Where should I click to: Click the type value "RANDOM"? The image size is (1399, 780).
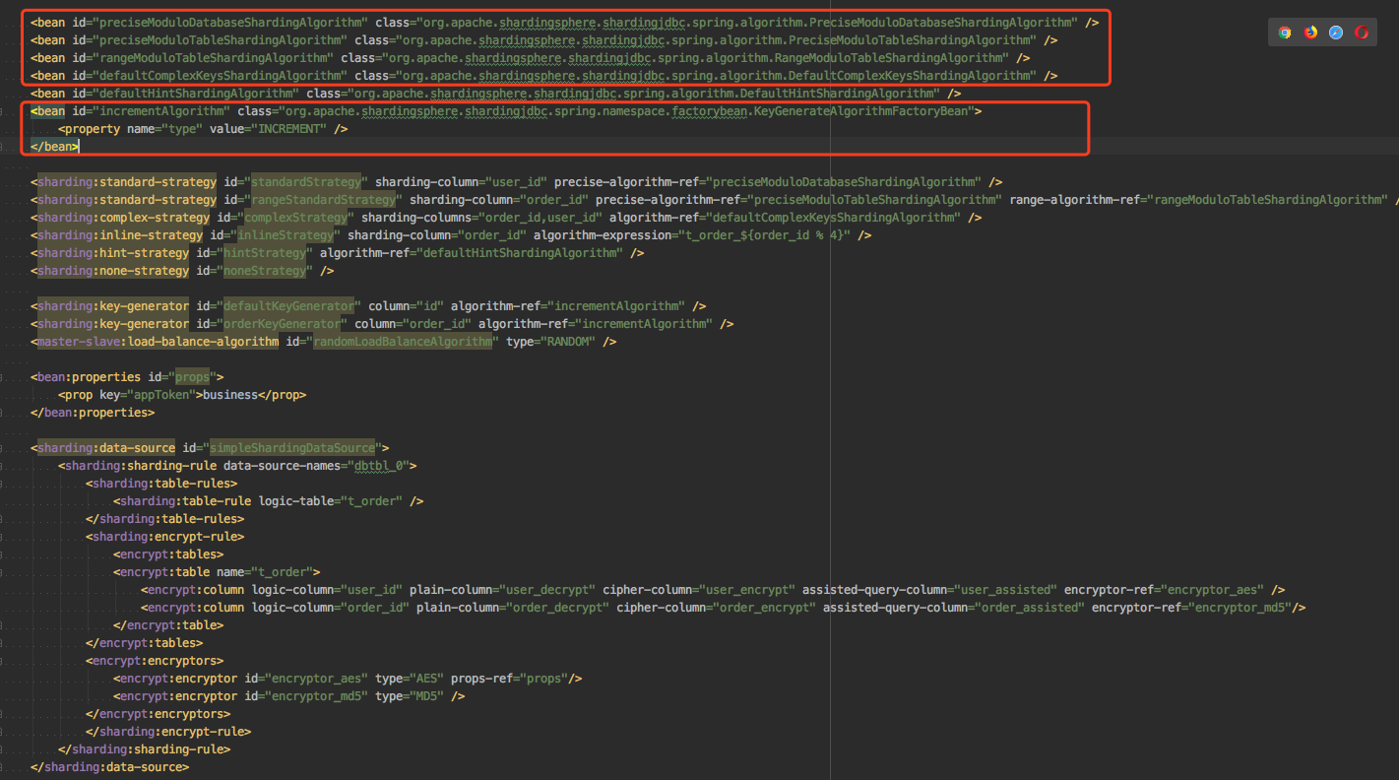click(567, 342)
